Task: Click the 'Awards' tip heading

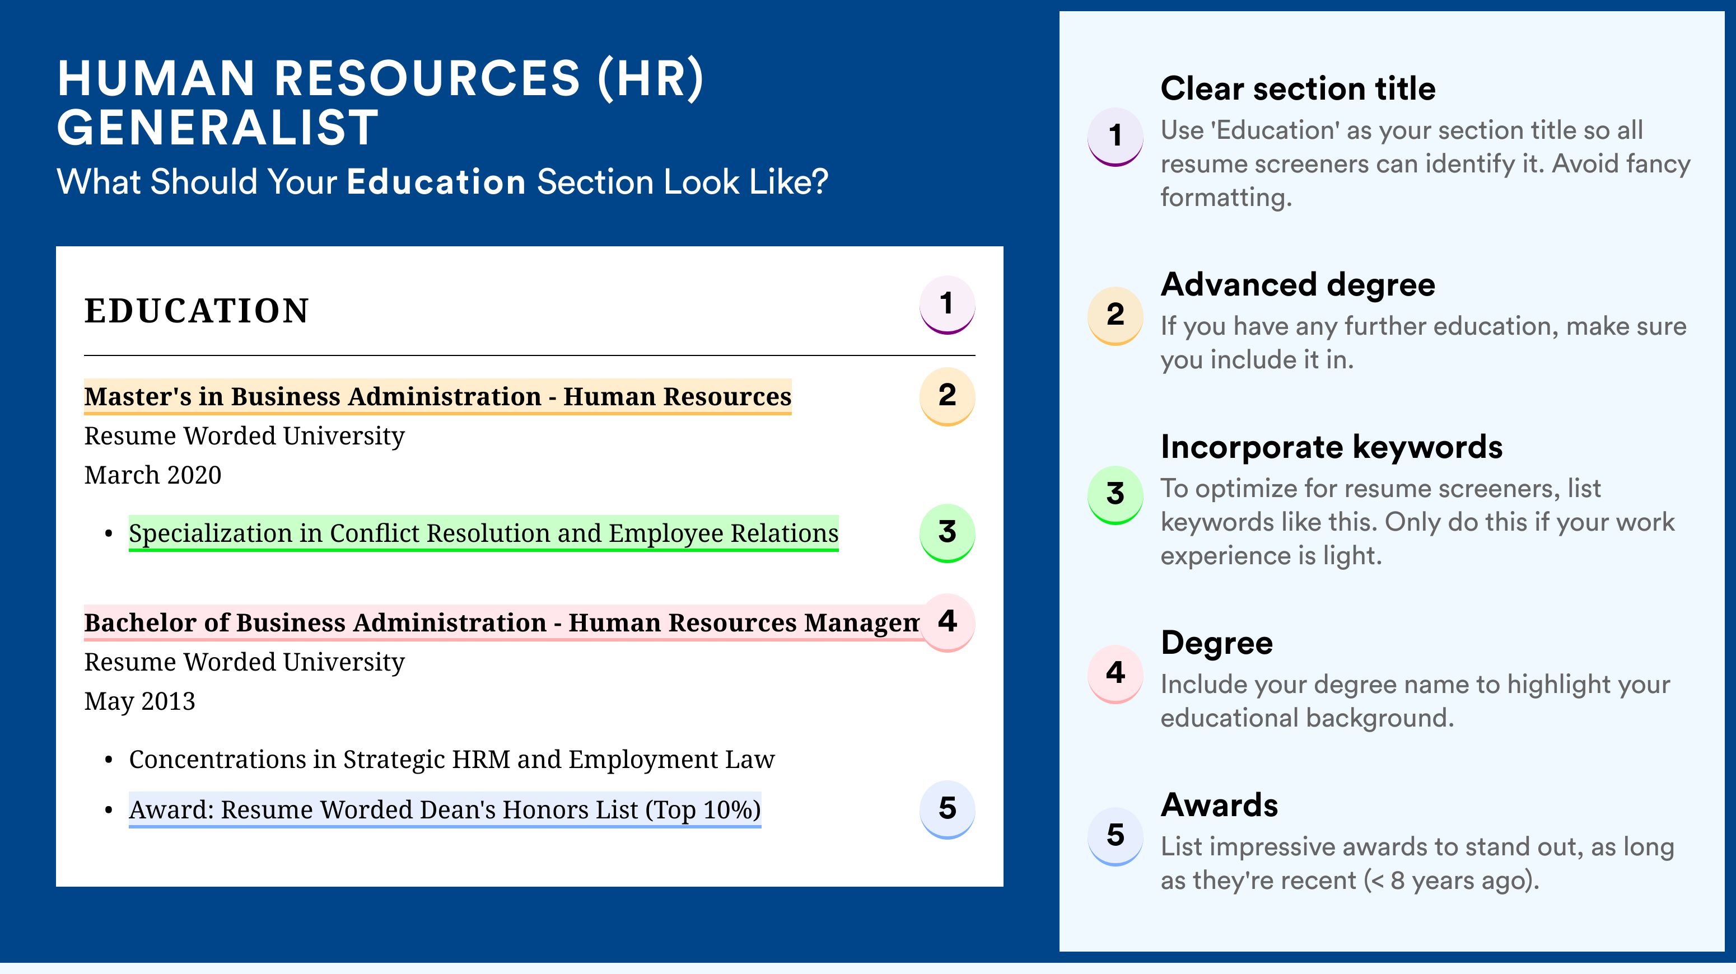Action: click(1219, 806)
